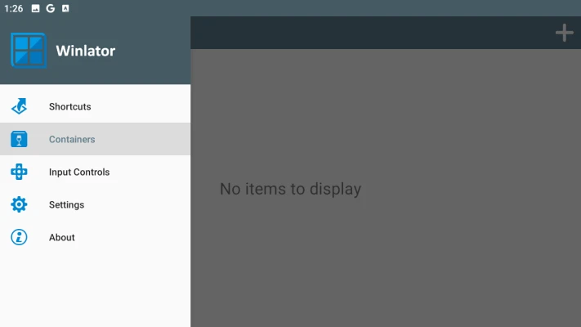Click the Winlator title text
Image resolution: width=581 pixels, height=327 pixels.
click(86, 51)
